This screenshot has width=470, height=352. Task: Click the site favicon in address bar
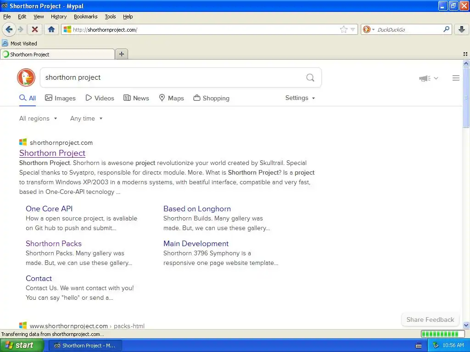tap(67, 29)
